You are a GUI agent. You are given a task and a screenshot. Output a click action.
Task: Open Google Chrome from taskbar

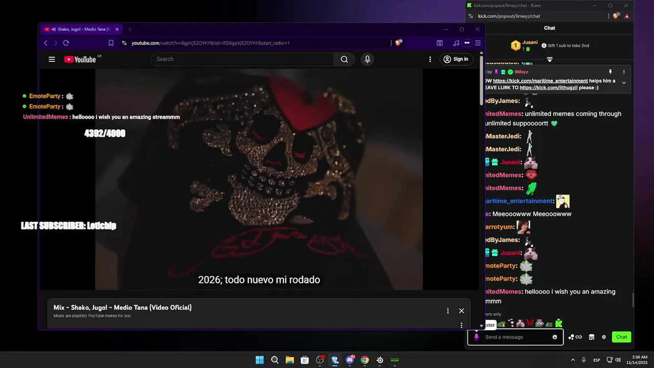coord(365,360)
